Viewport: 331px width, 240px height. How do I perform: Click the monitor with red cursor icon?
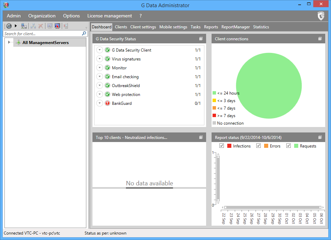click(57, 26)
